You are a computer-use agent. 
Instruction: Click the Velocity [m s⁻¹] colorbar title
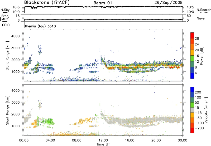coord(206,110)
